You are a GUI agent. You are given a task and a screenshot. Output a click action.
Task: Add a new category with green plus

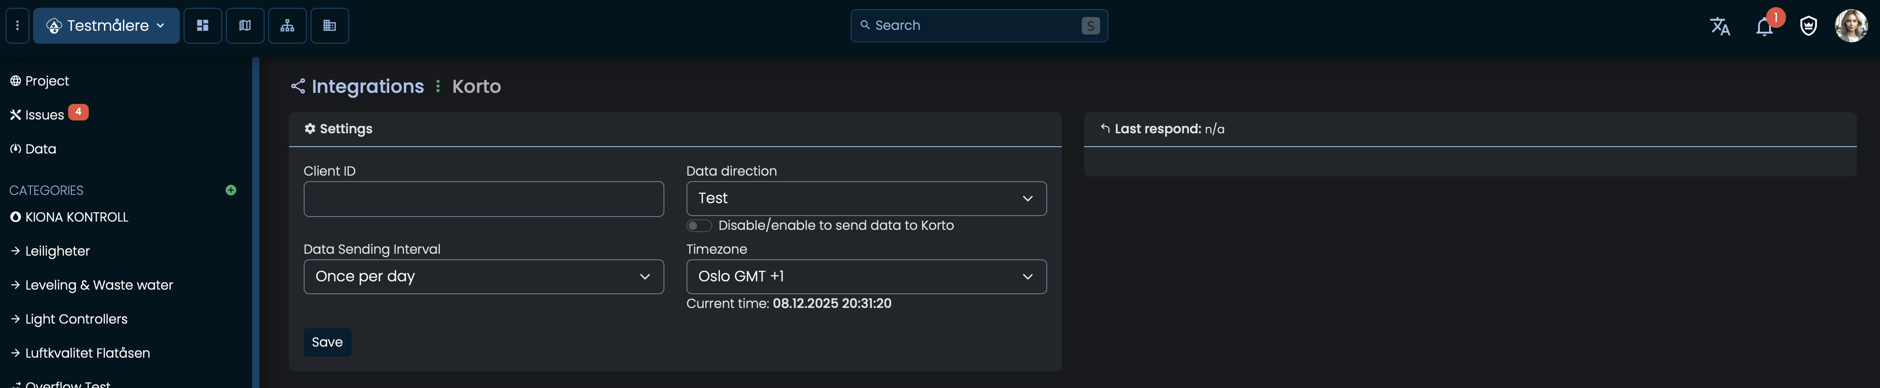click(x=231, y=190)
